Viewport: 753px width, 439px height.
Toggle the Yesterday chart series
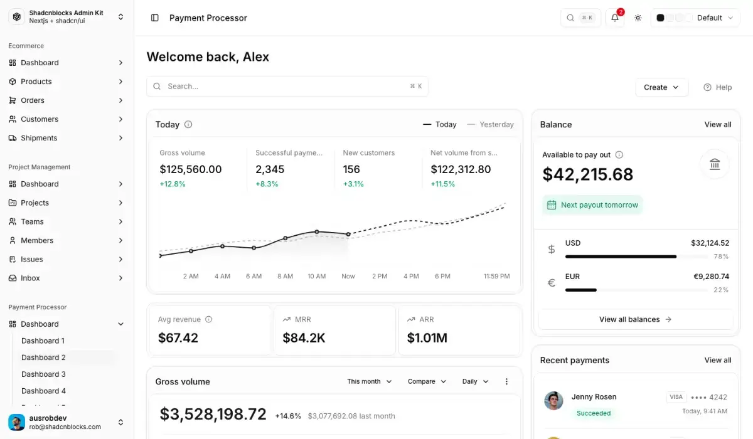click(490, 124)
